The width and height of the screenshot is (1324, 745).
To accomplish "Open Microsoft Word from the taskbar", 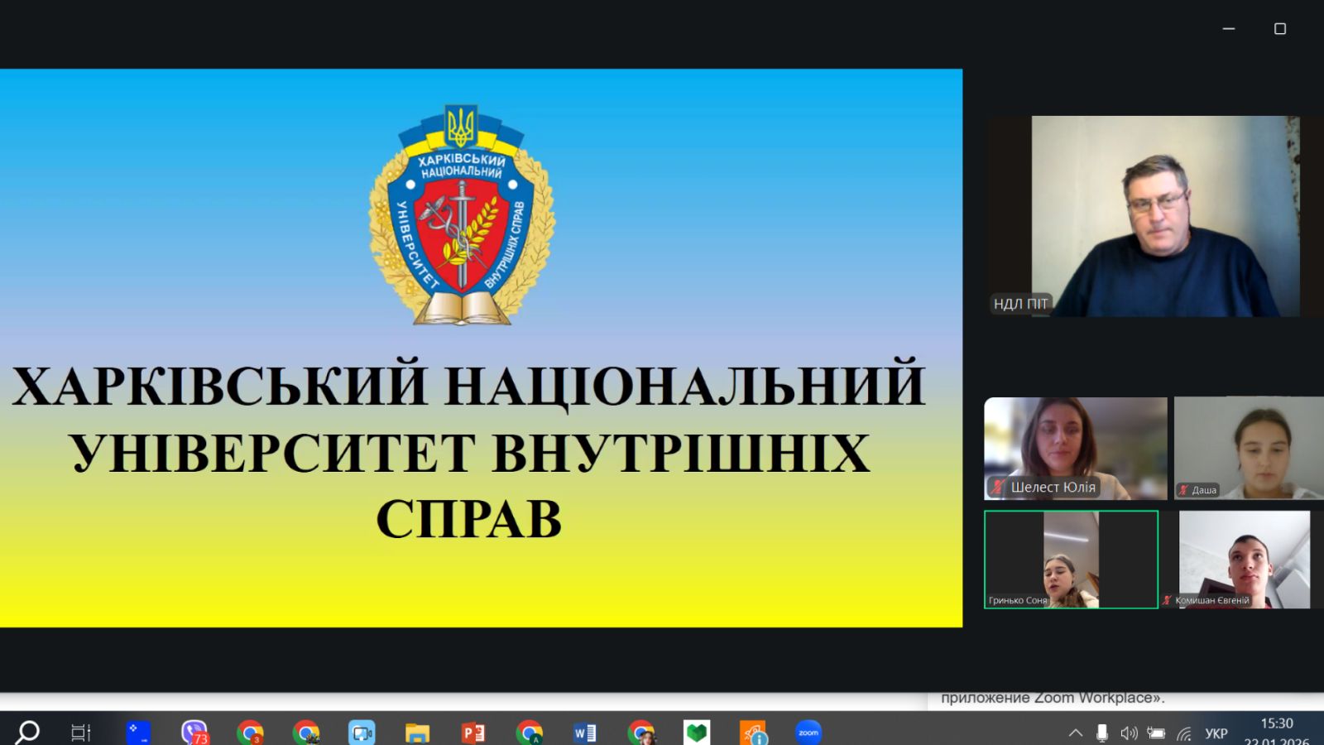I will [x=585, y=733].
